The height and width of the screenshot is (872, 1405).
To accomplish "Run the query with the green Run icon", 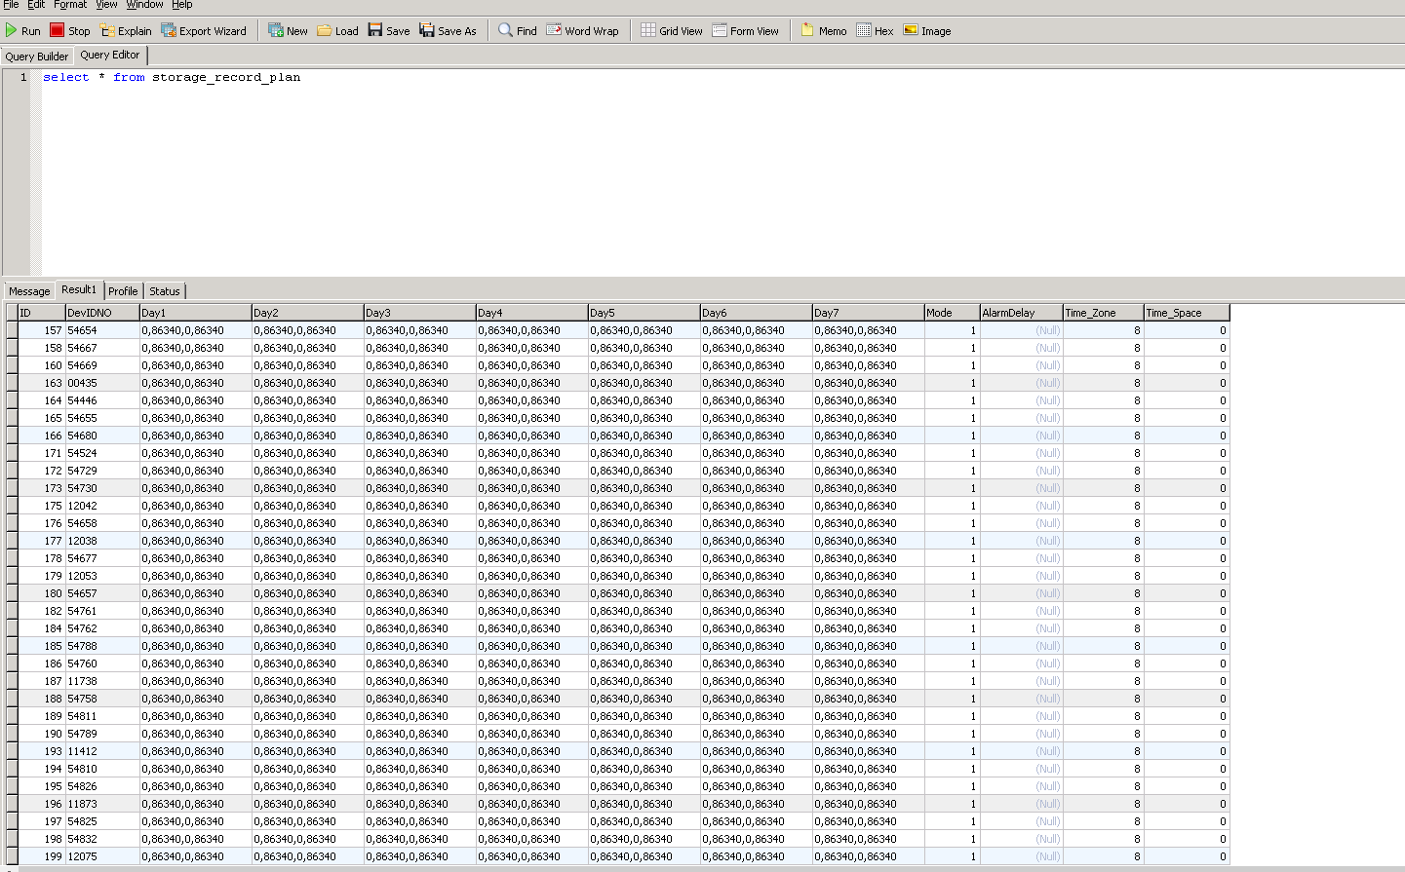I will [12, 30].
